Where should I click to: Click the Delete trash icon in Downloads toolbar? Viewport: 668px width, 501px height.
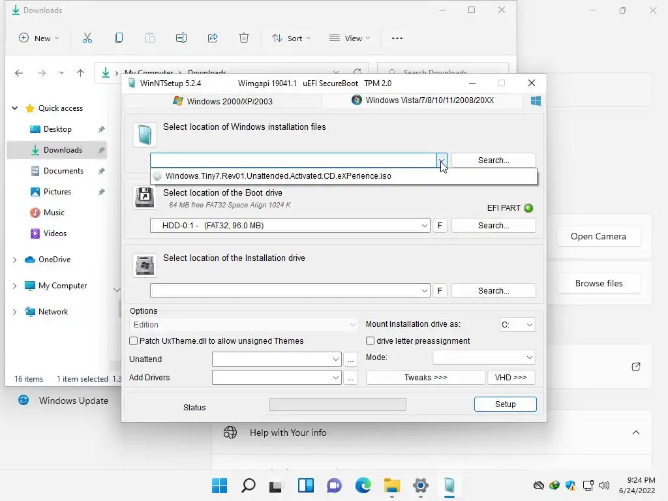click(x=244, y=38)
